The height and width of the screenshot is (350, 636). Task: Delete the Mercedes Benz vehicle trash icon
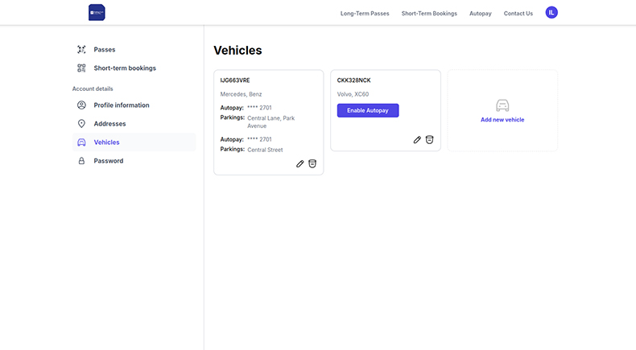click(312, 163)
